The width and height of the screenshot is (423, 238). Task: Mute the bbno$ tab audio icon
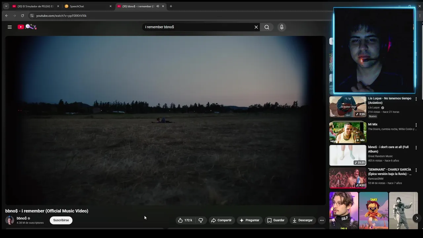click(158, 6)
